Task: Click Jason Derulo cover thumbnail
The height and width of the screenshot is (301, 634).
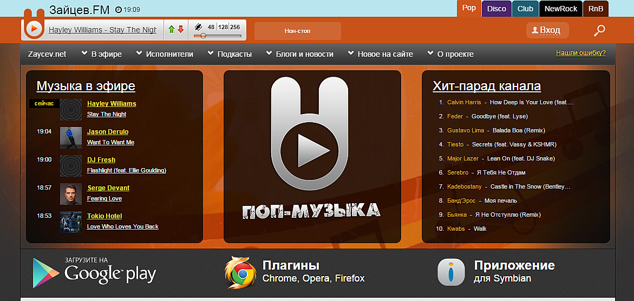Action: pos(71,138)
